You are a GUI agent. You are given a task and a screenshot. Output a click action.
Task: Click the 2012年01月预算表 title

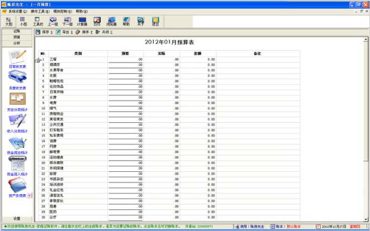[169, 42]
